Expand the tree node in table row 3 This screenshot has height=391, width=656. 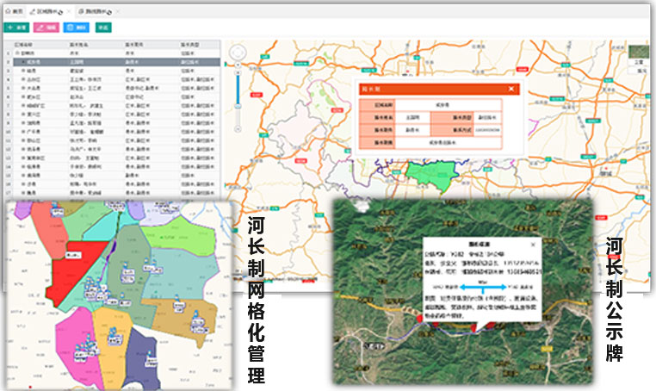pyautogui.click(x=22, y=69)
